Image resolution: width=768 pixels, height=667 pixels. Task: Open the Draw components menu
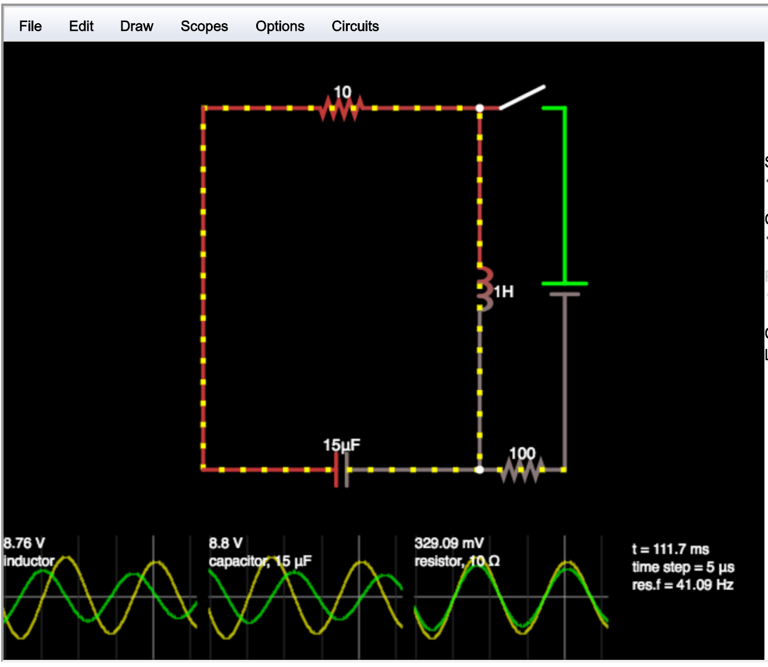(x=136, y=26)
